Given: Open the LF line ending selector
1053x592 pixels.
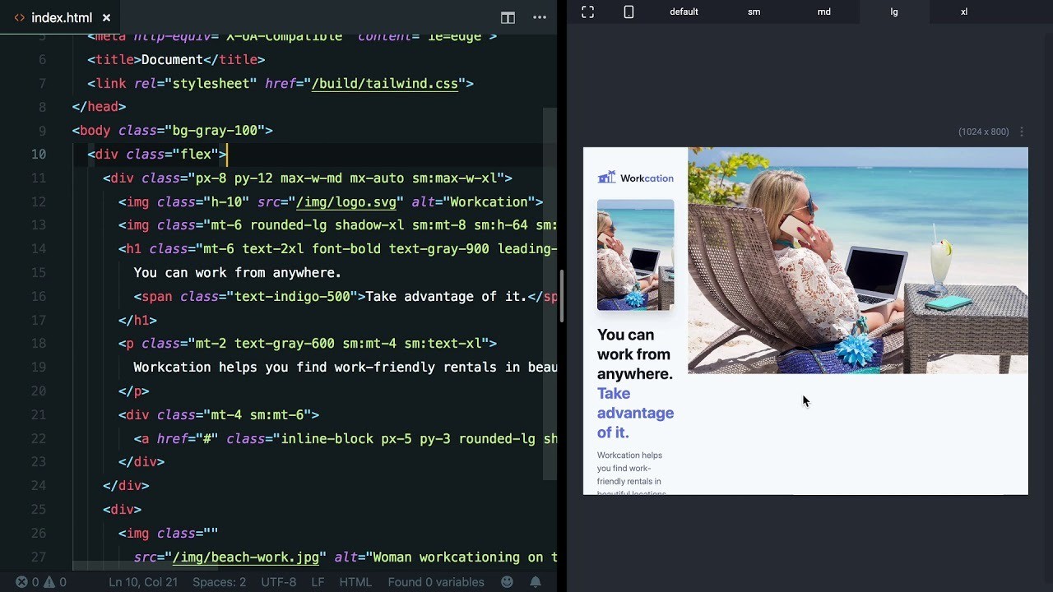Looking at the screenshot, I should (318, 582).
